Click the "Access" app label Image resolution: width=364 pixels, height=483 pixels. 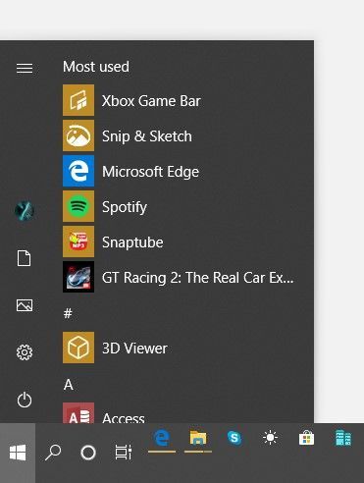click(x=123, y=417)
